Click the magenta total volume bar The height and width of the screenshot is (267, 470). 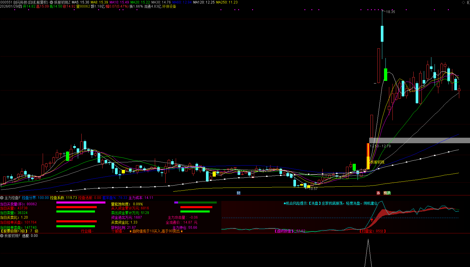click(81, 203)
